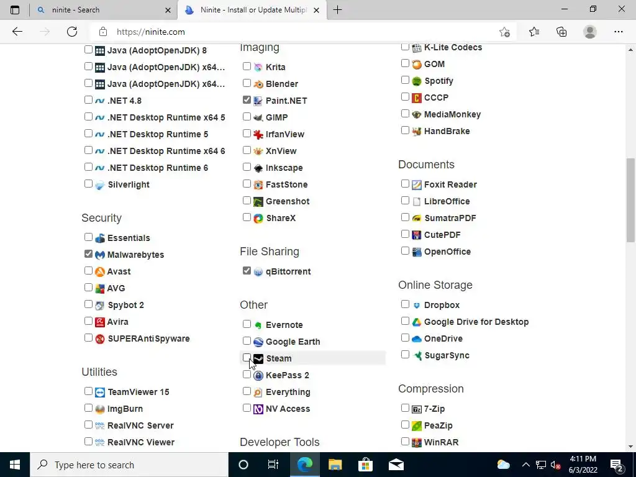Screen dimensions: 636x477
Task: Click the Evernote elephant icon
Action: [258, 325]
